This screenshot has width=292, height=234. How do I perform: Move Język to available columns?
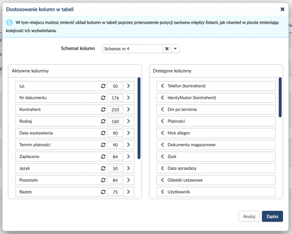pos(129,168)
